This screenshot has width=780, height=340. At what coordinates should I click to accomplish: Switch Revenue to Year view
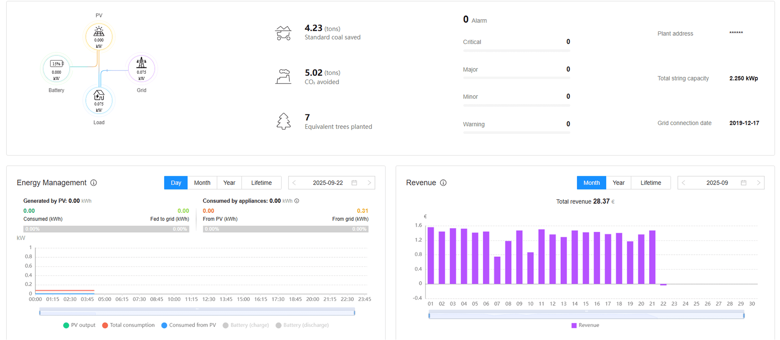[x=619, y=183]
